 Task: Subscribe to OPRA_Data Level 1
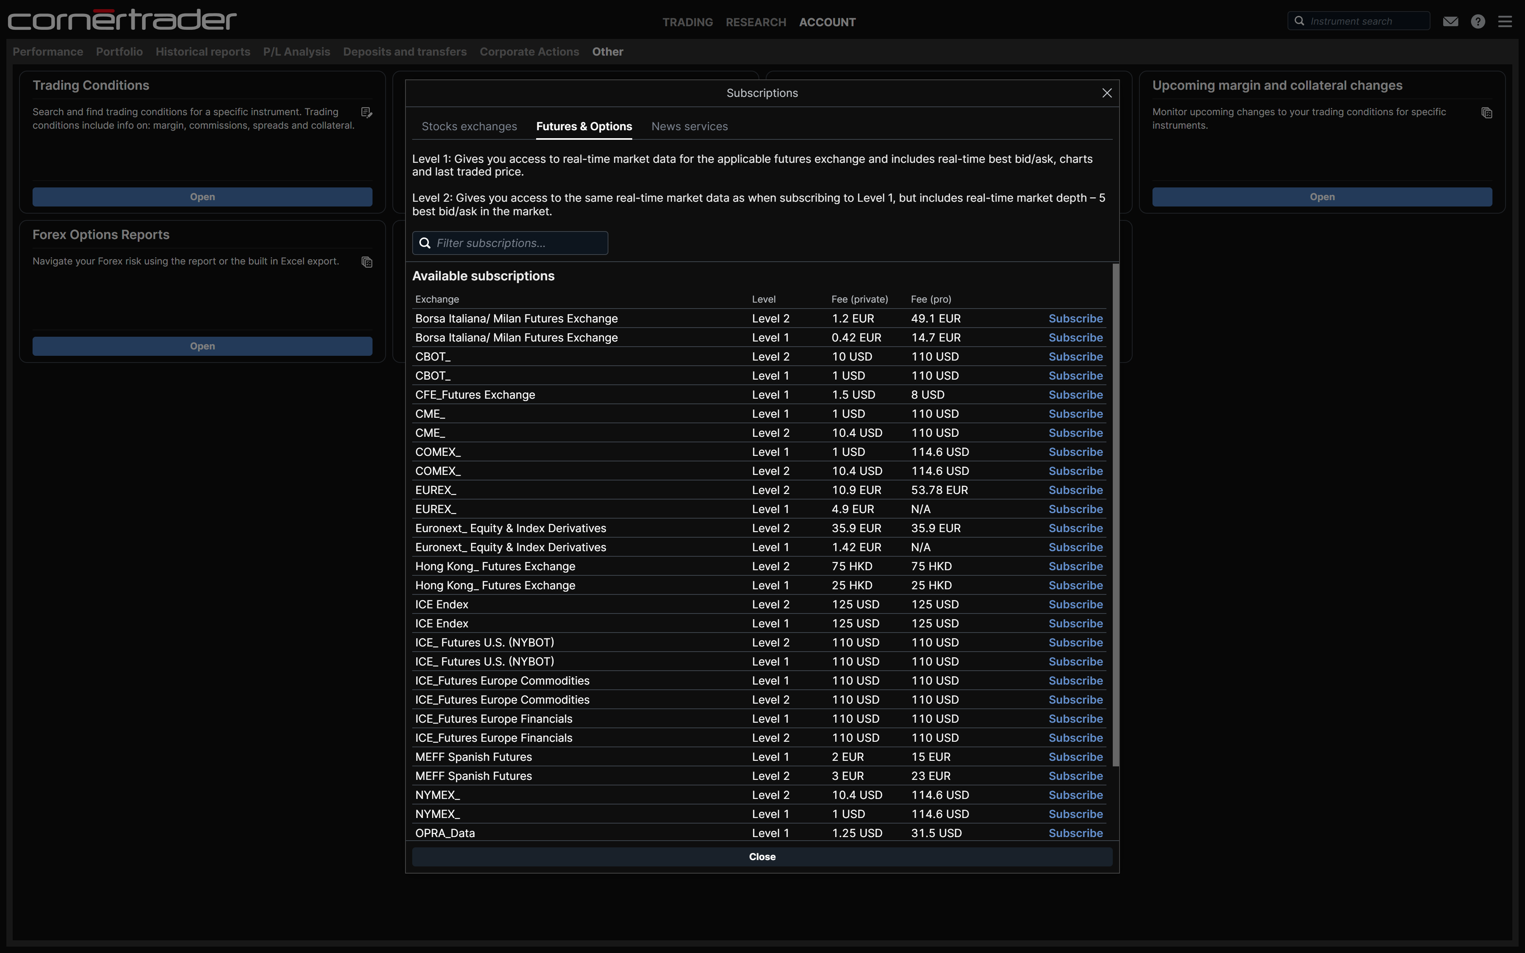click(x=1075, y=833)
